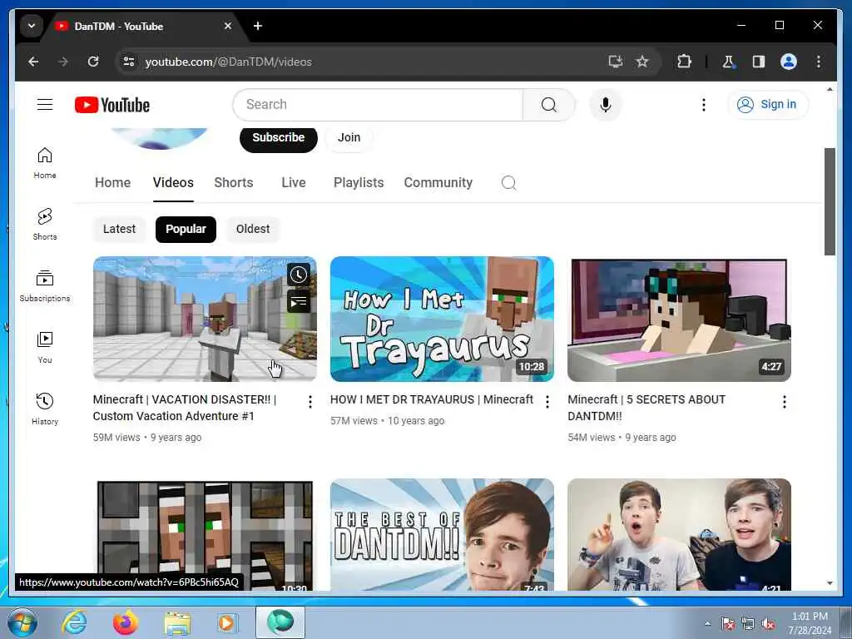
Task: Open How I Met Dr Trayaurus thumbnail
Action: click(442, 319)
